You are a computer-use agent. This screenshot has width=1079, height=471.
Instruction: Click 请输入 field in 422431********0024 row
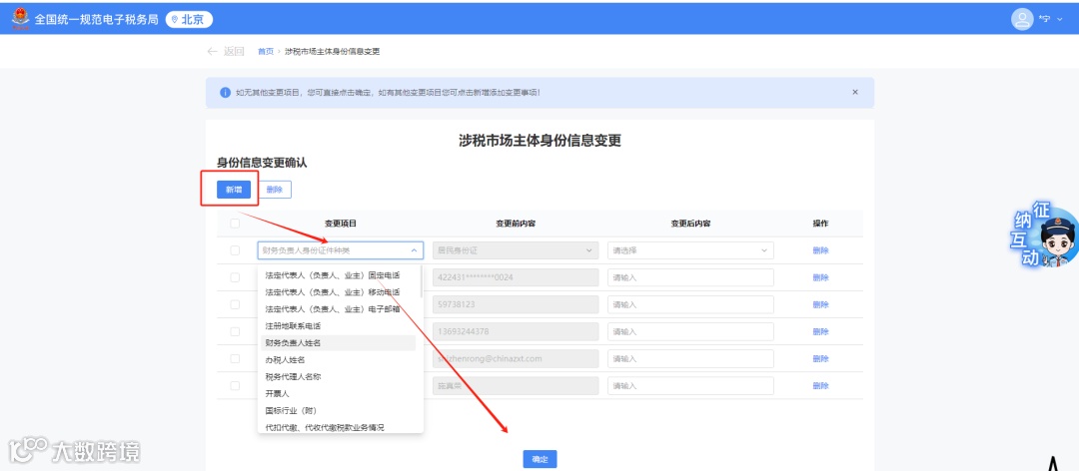point(690,277)
